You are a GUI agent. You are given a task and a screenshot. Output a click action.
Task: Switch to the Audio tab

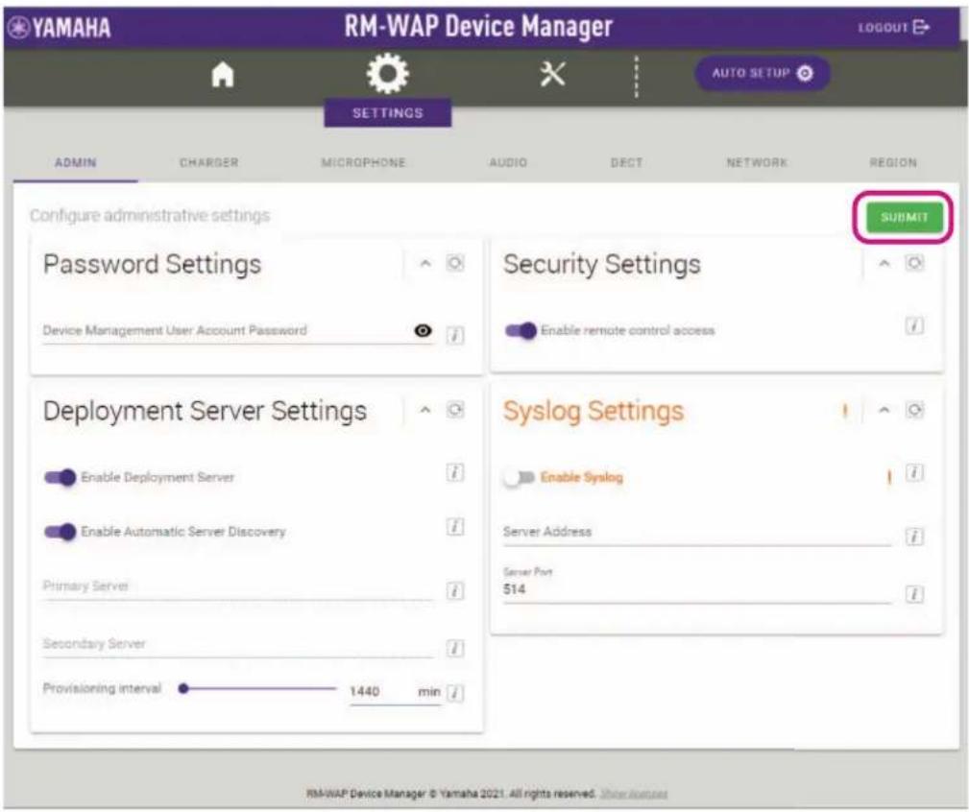(508, 162)
